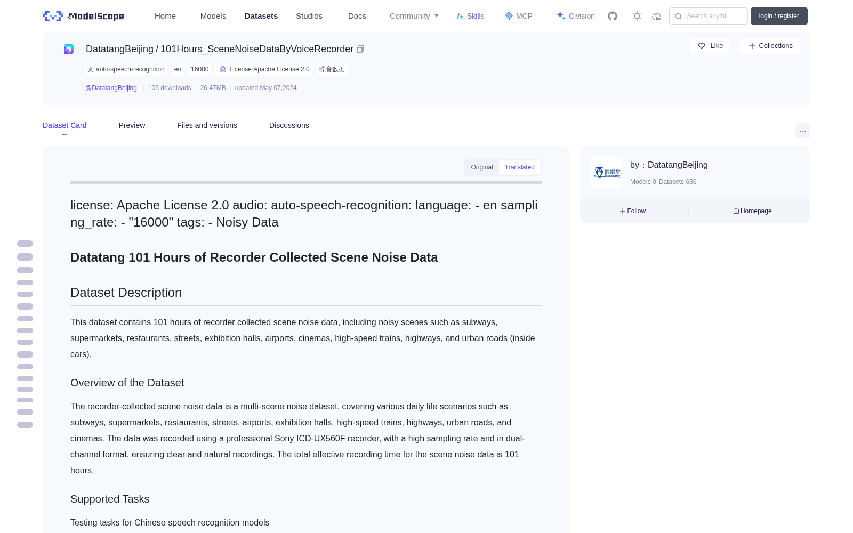Go to Home

point(165,16)
